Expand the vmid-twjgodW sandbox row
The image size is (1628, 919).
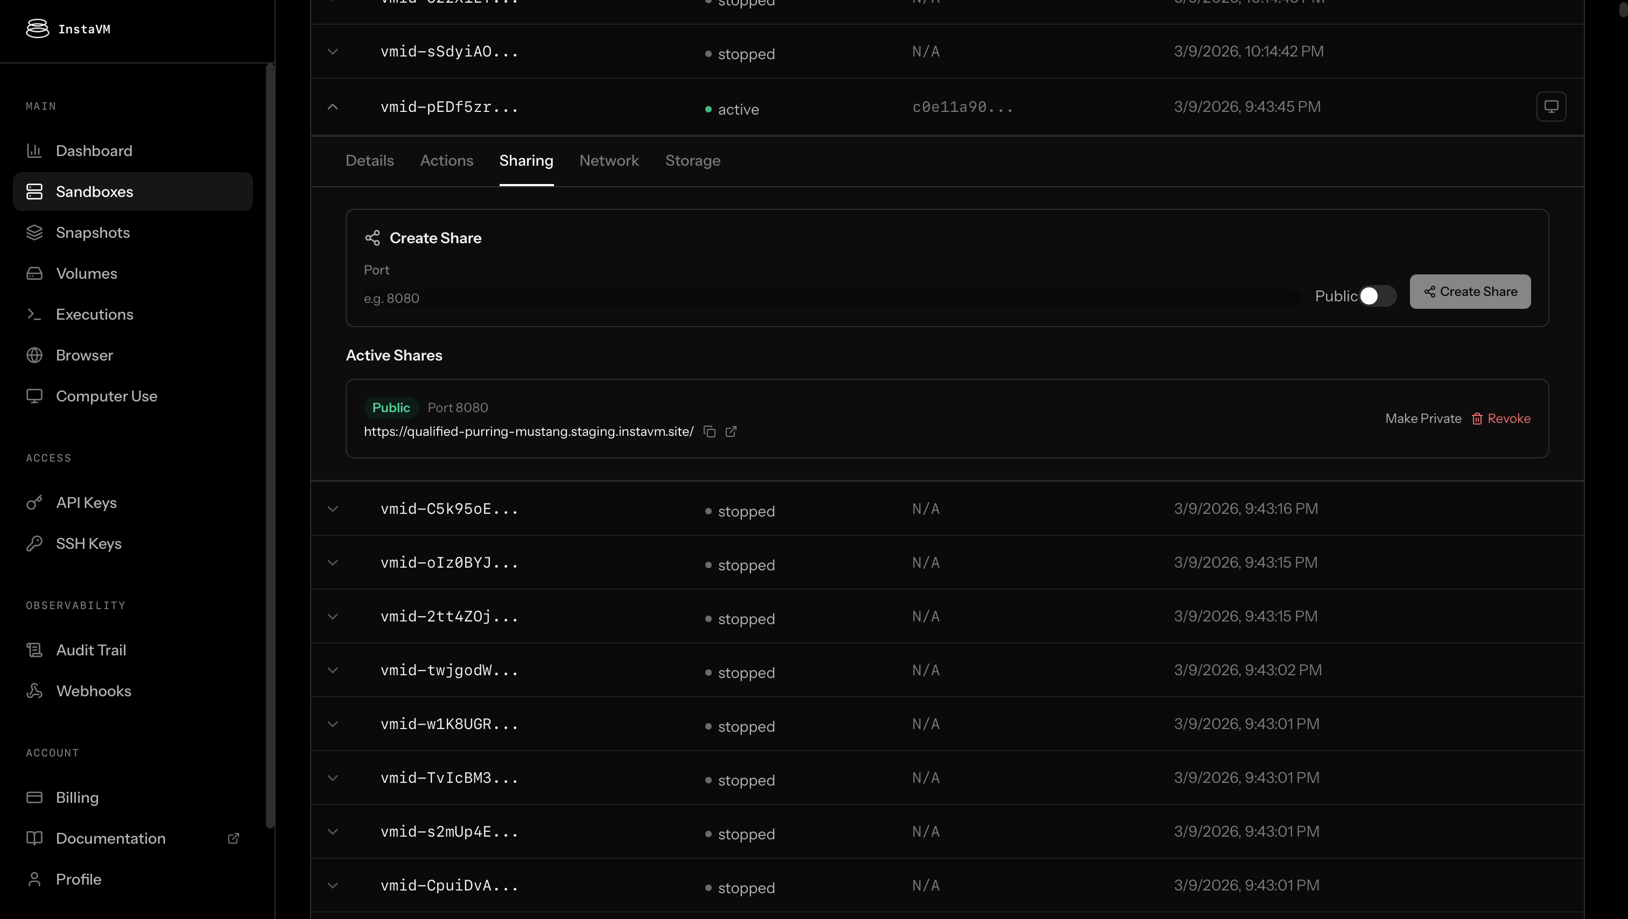coord(333,670)
